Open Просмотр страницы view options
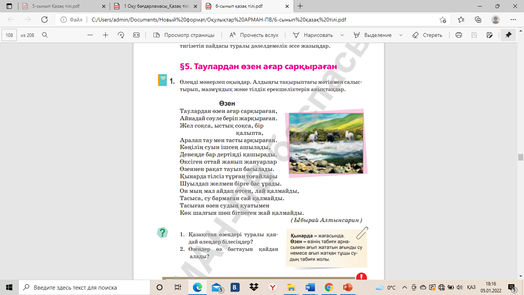 (184, 35)
